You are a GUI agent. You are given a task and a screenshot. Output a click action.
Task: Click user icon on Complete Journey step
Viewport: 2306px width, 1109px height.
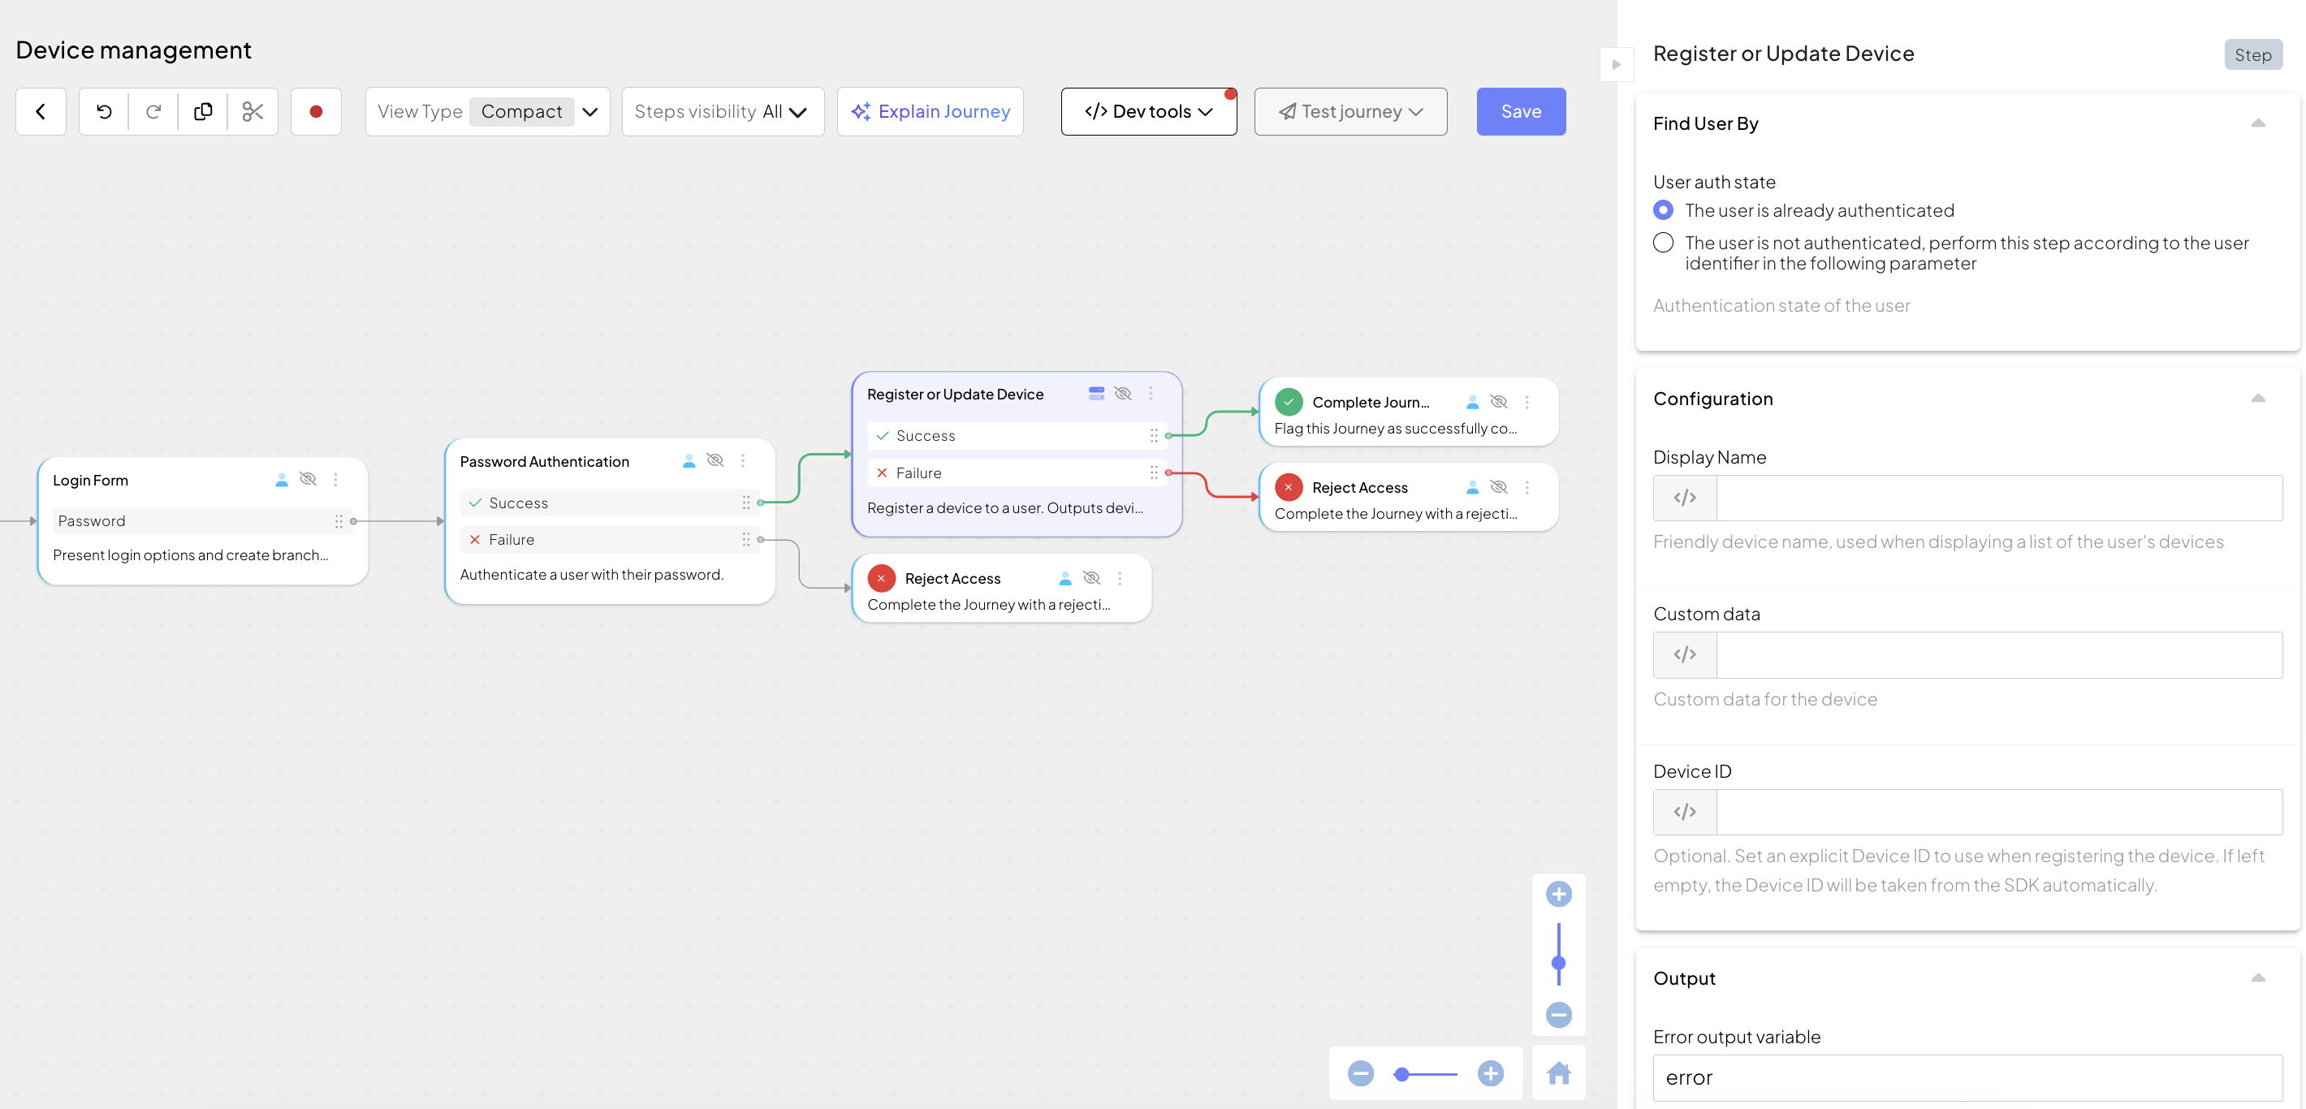click(x=1473, y=402)
